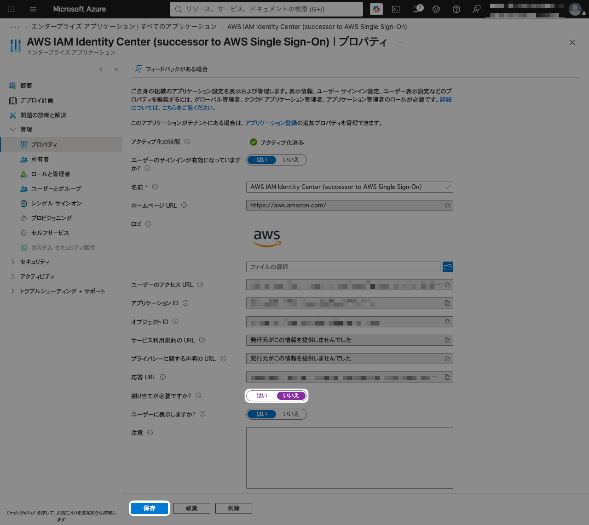This screenshot has height=525, width=589.
Task: Set ユーザーに表示しますか toggle to はい
Action: pyautogui.click(x=262, y=414)
